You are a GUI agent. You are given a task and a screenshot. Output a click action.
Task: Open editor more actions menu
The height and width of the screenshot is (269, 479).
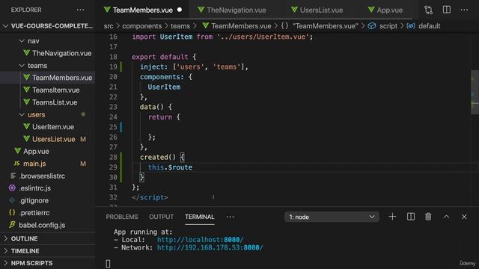click(464, 10)
